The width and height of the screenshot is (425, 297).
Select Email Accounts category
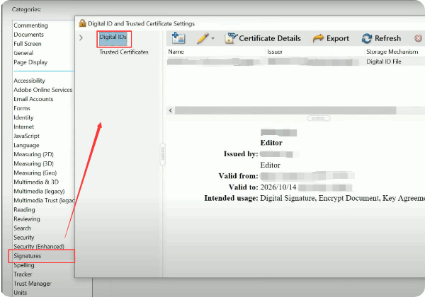pyautogui.click(x=33, y=99)
